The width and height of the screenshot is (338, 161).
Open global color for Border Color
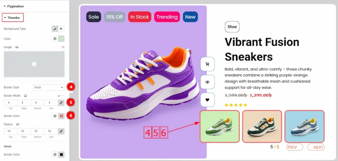point(55,116)
